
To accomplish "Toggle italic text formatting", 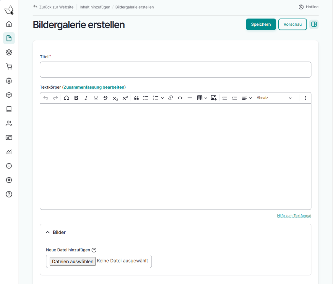I will pos(86,98).
